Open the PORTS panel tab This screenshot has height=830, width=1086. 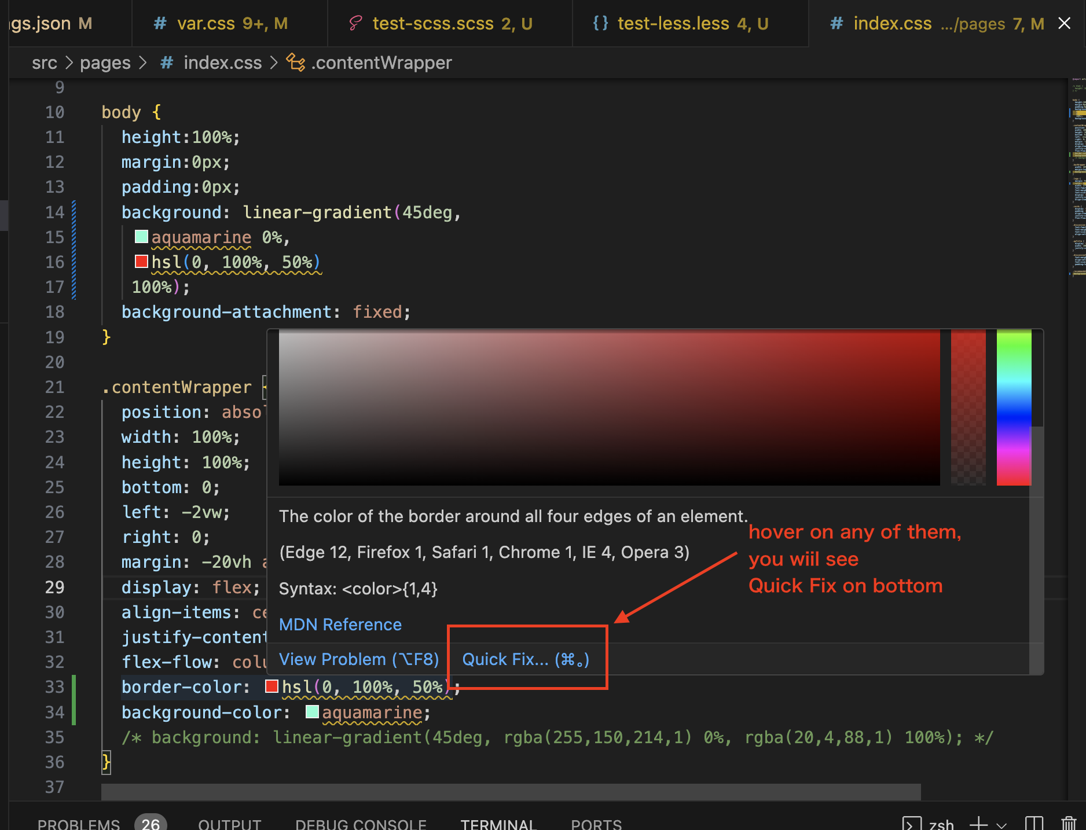[596, 824]
